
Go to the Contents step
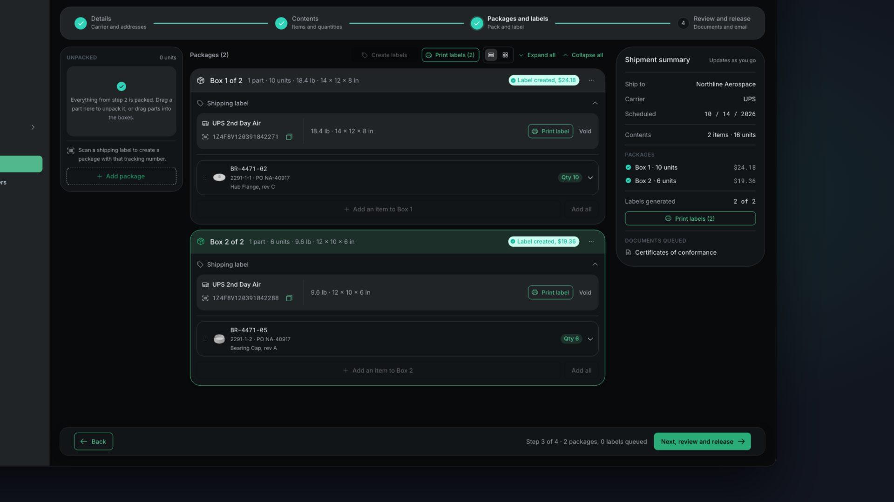(309, 23)
